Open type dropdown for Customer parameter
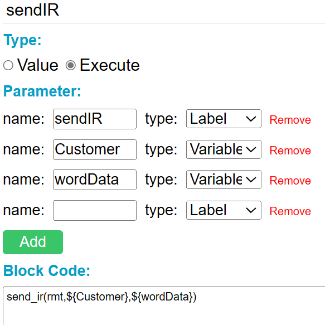Screen dimensions: 325x325 pos(224,149)
